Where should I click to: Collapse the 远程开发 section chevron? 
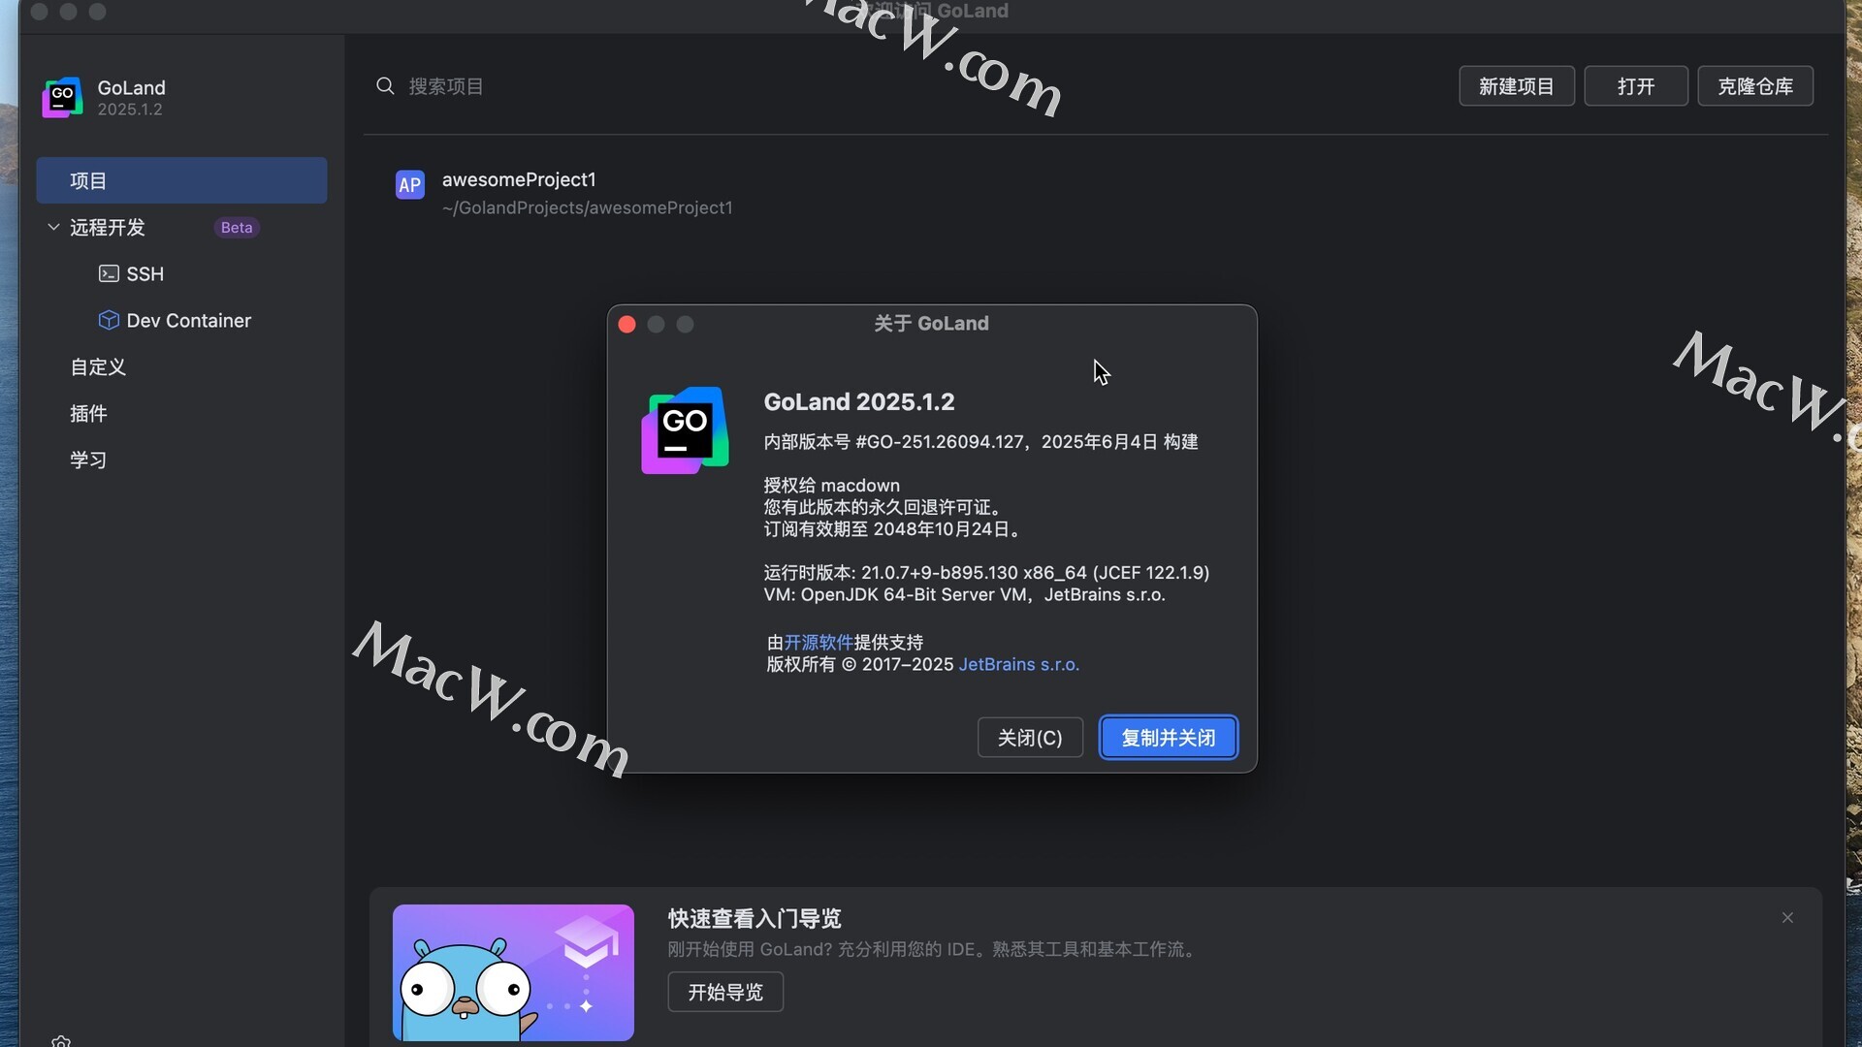53,227
